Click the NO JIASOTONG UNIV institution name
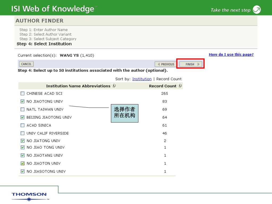The width and height of the screenshot is (272, 204). coord(46,171)
